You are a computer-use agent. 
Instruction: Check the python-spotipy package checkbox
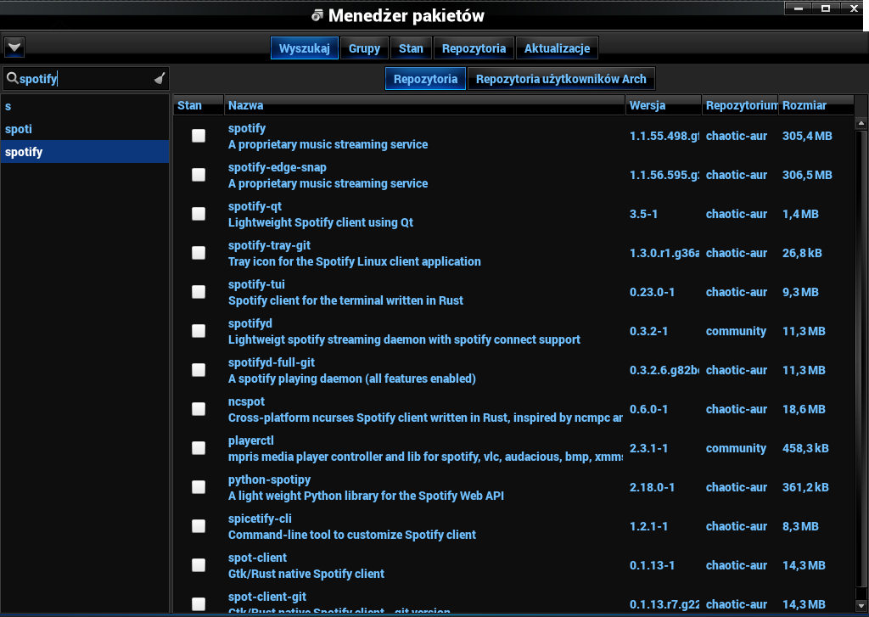[x=199, y=487]
